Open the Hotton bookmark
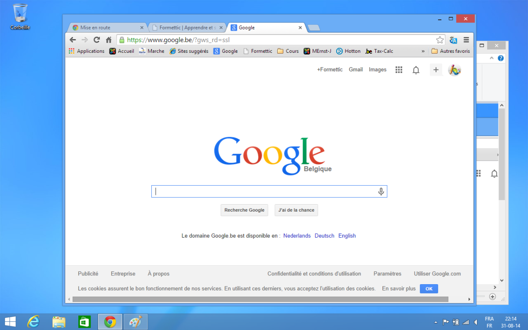 tap(348, 51)
